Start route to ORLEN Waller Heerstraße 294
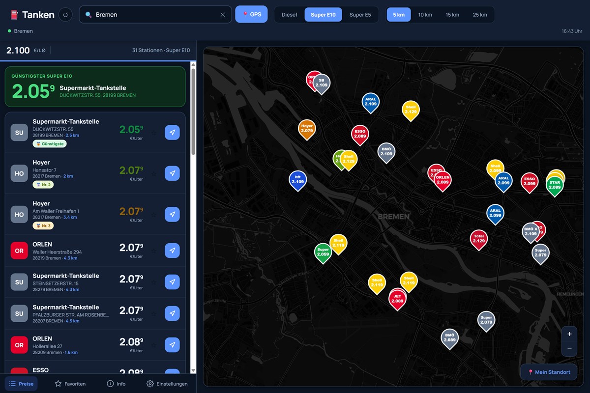This screenshot has width=590, height=393. tap(172, 251)
